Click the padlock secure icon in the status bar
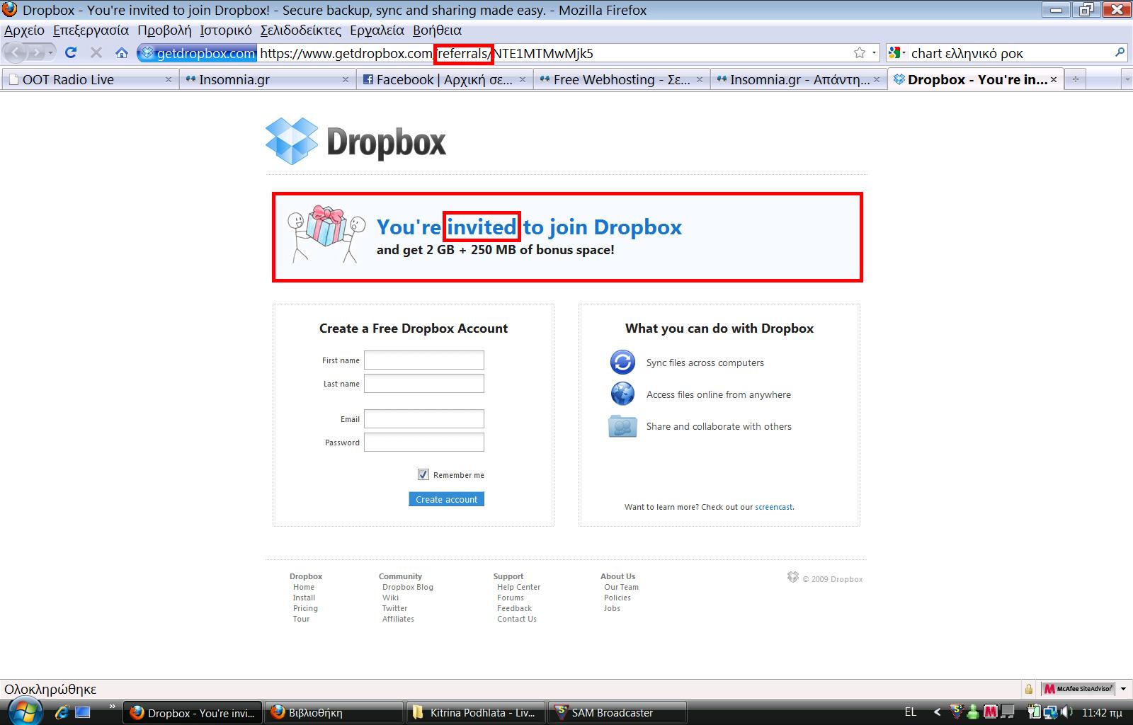 pyautogui.click(x=1028, y=689)
